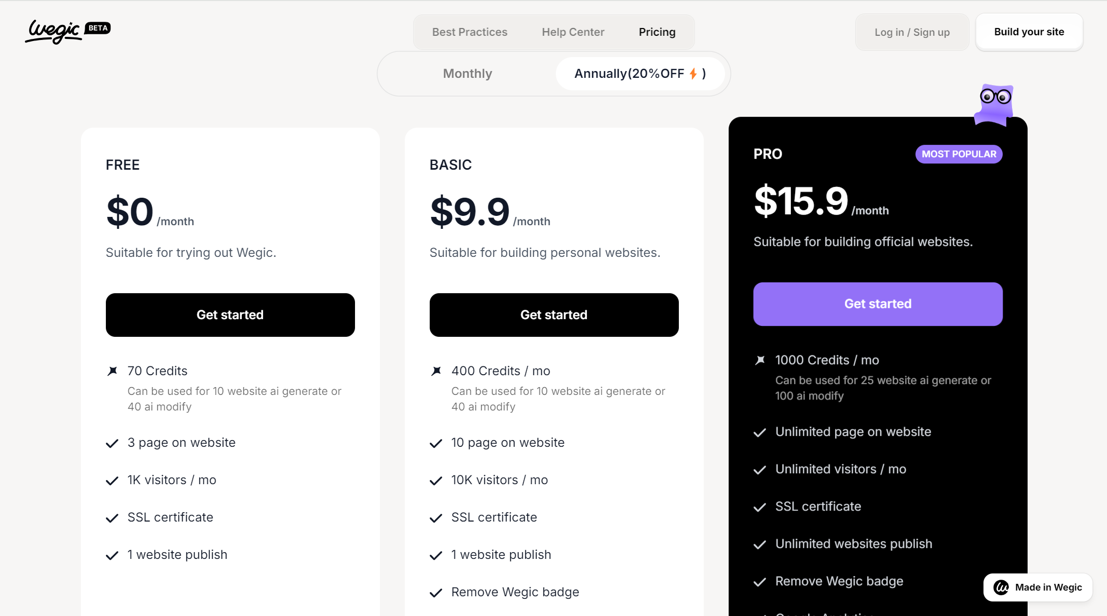The height and width of the screenshot is (616, 1107).
Task: Toggle to Annually billing option
Action: [x=640, y=74]
